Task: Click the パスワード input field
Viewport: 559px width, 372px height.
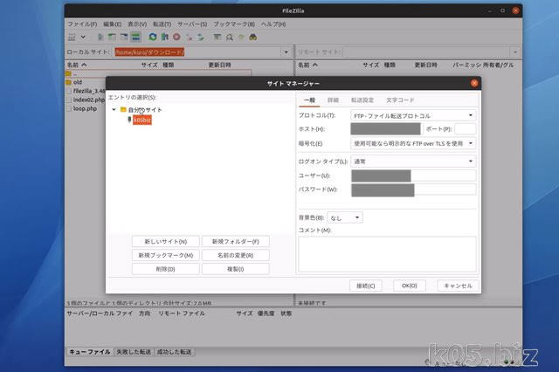Action: click(x=413, y=189)
